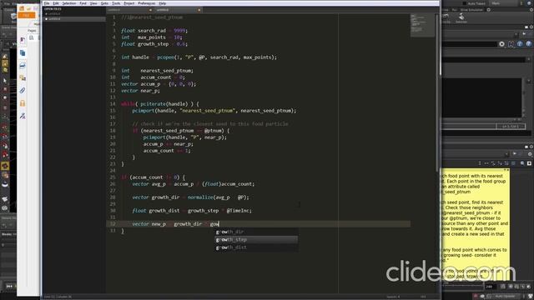Screen dimensions: 534x300
Task: Click the Ln 1, Col 1 indicator in Houdini
Action: pyautogui.click(x=511, y=127)
